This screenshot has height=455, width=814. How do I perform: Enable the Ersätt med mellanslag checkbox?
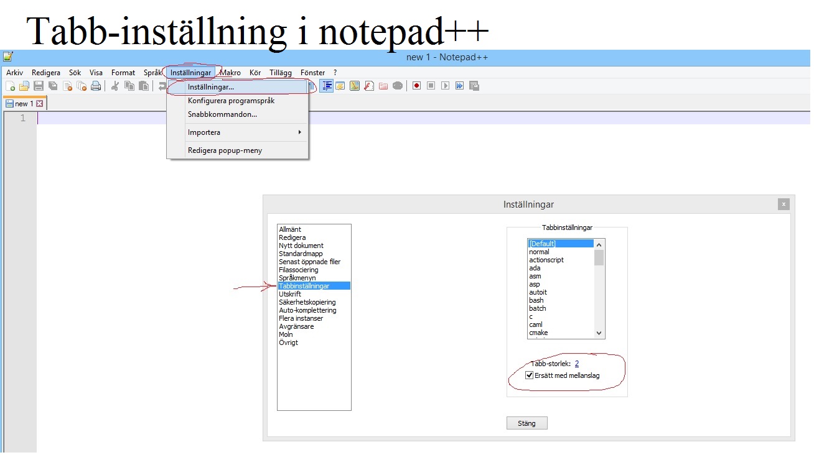coord(530,375)
